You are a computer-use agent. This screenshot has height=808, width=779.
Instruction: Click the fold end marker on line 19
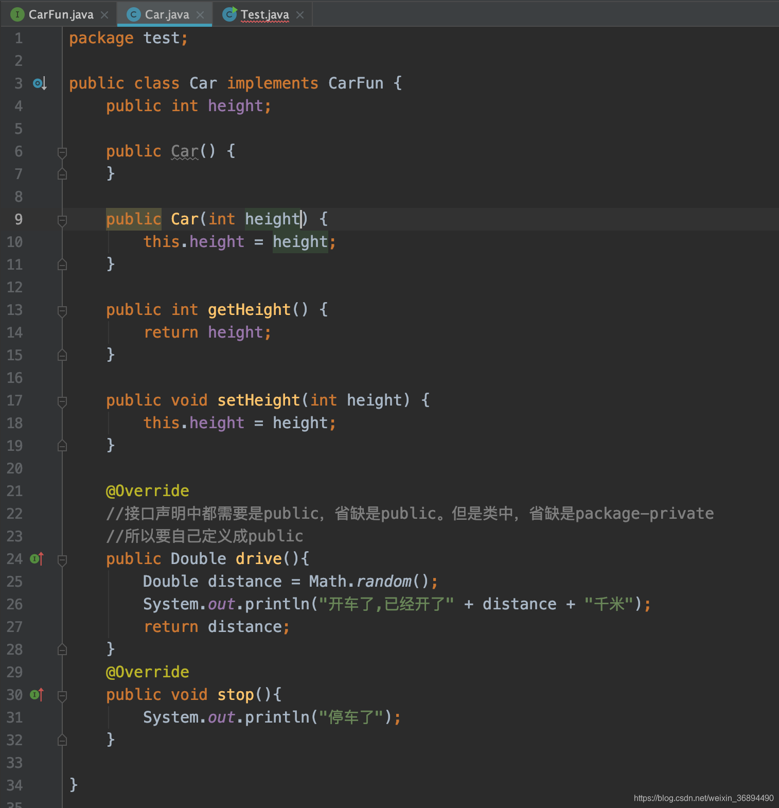pyautogui.click(x=62, y=446)
